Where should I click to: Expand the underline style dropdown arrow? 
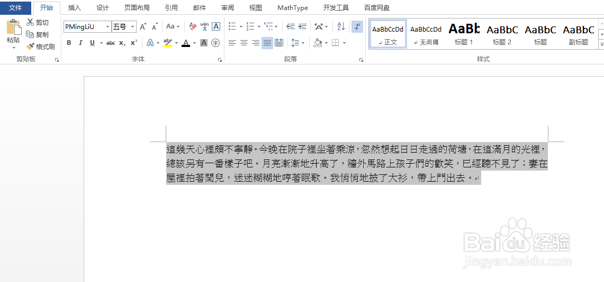point(101,43)
